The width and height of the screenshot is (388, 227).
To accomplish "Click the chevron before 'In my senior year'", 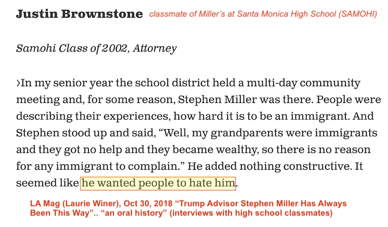I will pos(18,83).
